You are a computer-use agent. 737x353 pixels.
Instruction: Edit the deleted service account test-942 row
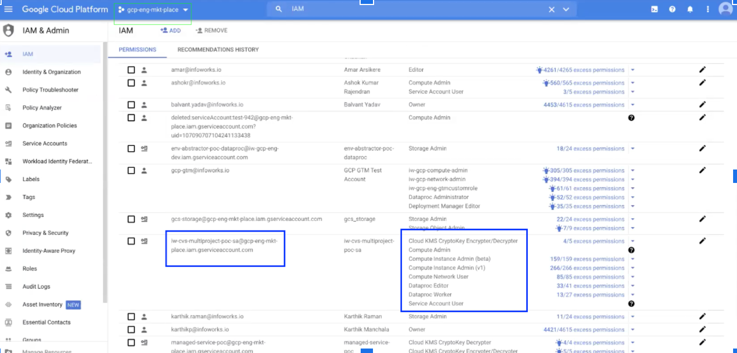702,117
